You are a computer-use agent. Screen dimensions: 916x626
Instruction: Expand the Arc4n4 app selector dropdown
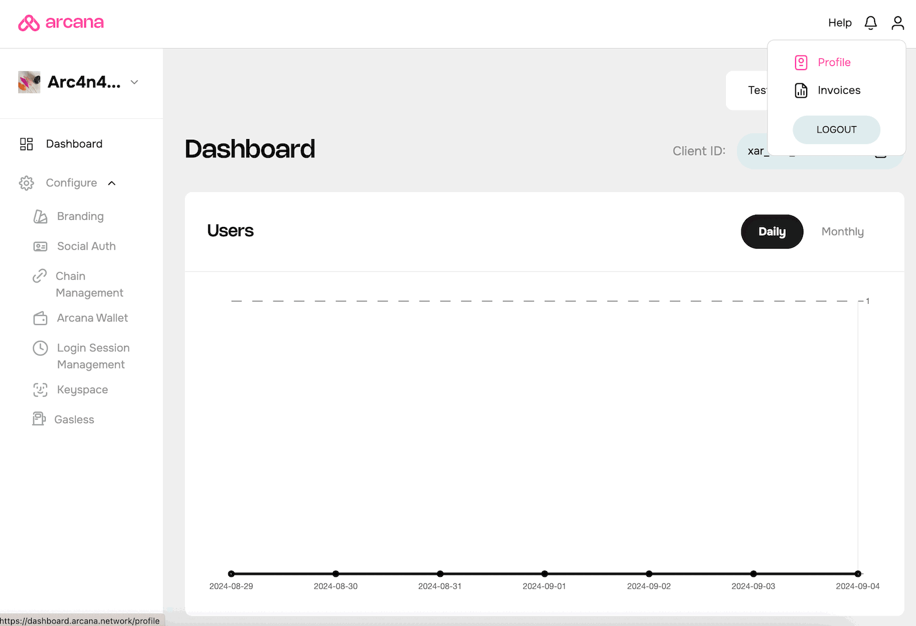[134, 82]
